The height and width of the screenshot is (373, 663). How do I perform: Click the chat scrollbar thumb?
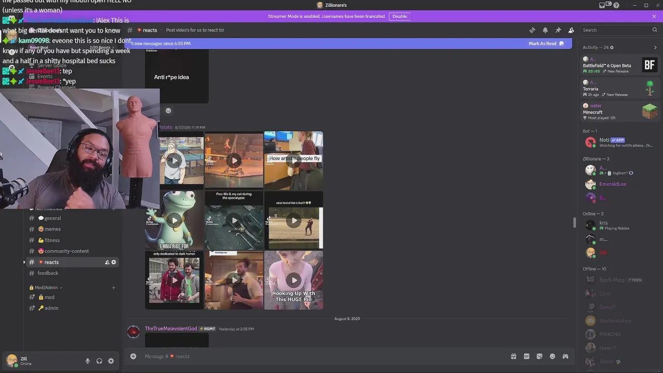click(x=574, y=222)
